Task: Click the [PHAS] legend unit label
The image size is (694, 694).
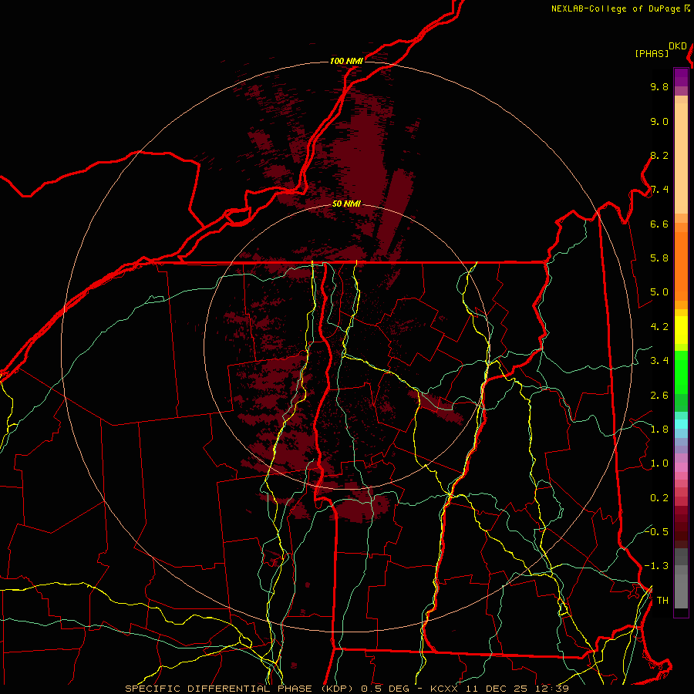Action: [x=652, y=54]
